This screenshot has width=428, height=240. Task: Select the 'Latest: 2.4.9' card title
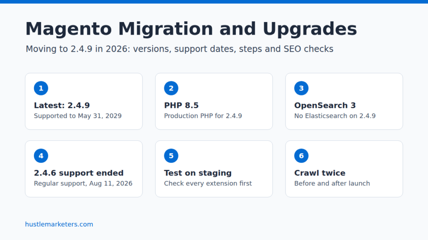tap(62, 105)
